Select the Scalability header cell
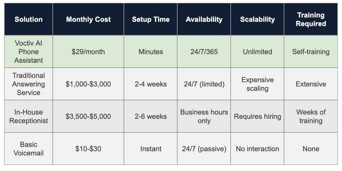 click(x=257, y=19)
